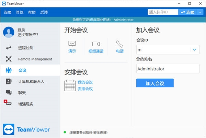This screenshot has height=138, width=206.
Task: Click the user avatar profile icon
Action: pos(9,32)
